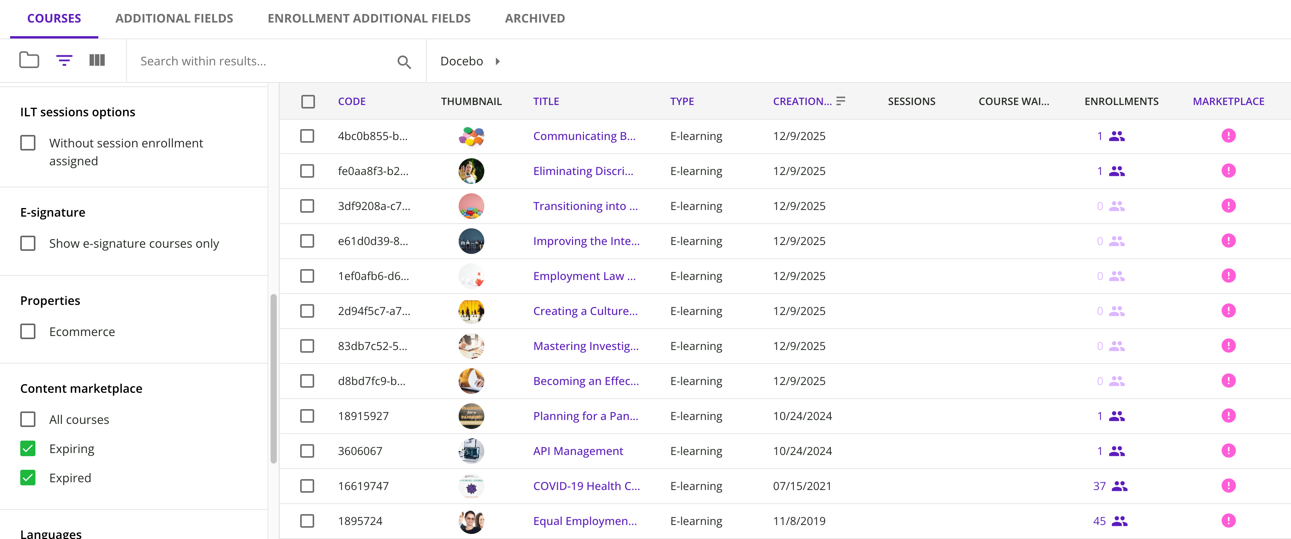
Task: Click marketplace alert icon for Equal Employmen... row
Action: point(1228,521)
